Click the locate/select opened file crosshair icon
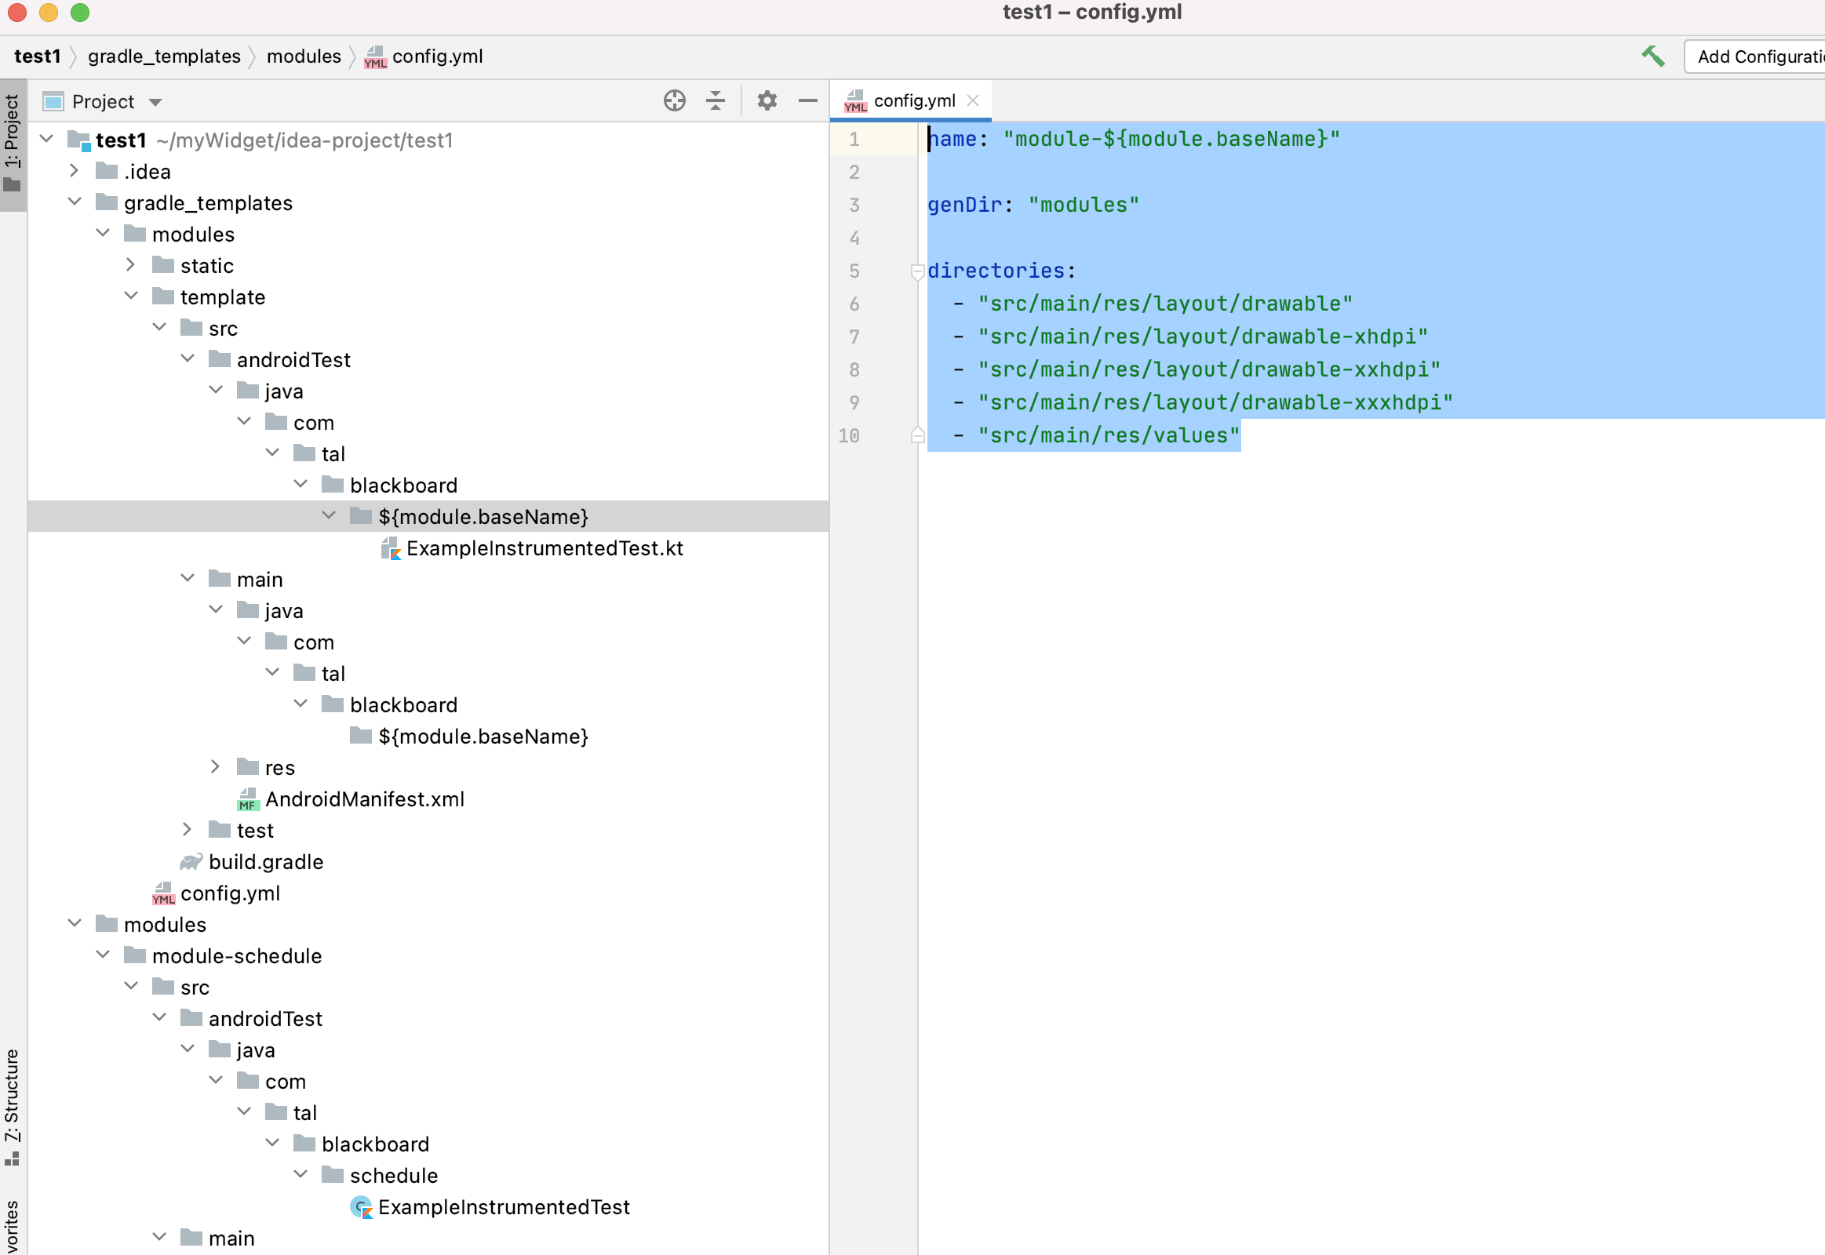The width and height of the screenshot is (1825, 1255). click(674, 100)
